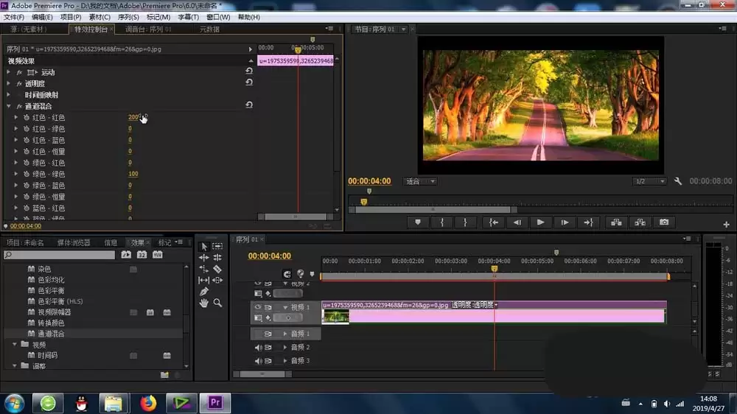The height and width of the screenshot is (414, 737).
Task: Select the Hand tool
Action: pyautogui.click(x=204, y=303)
